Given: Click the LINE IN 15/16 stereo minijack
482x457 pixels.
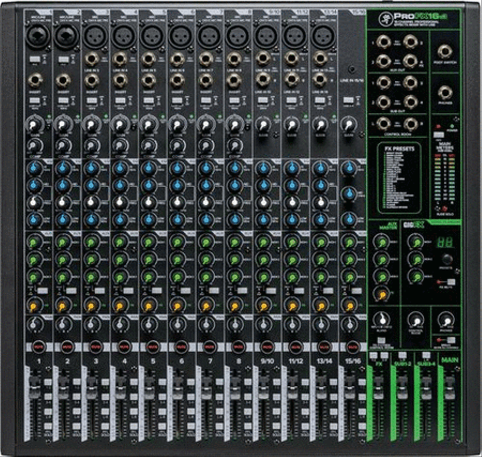Looking at the screenshot, I should (352, 70).
